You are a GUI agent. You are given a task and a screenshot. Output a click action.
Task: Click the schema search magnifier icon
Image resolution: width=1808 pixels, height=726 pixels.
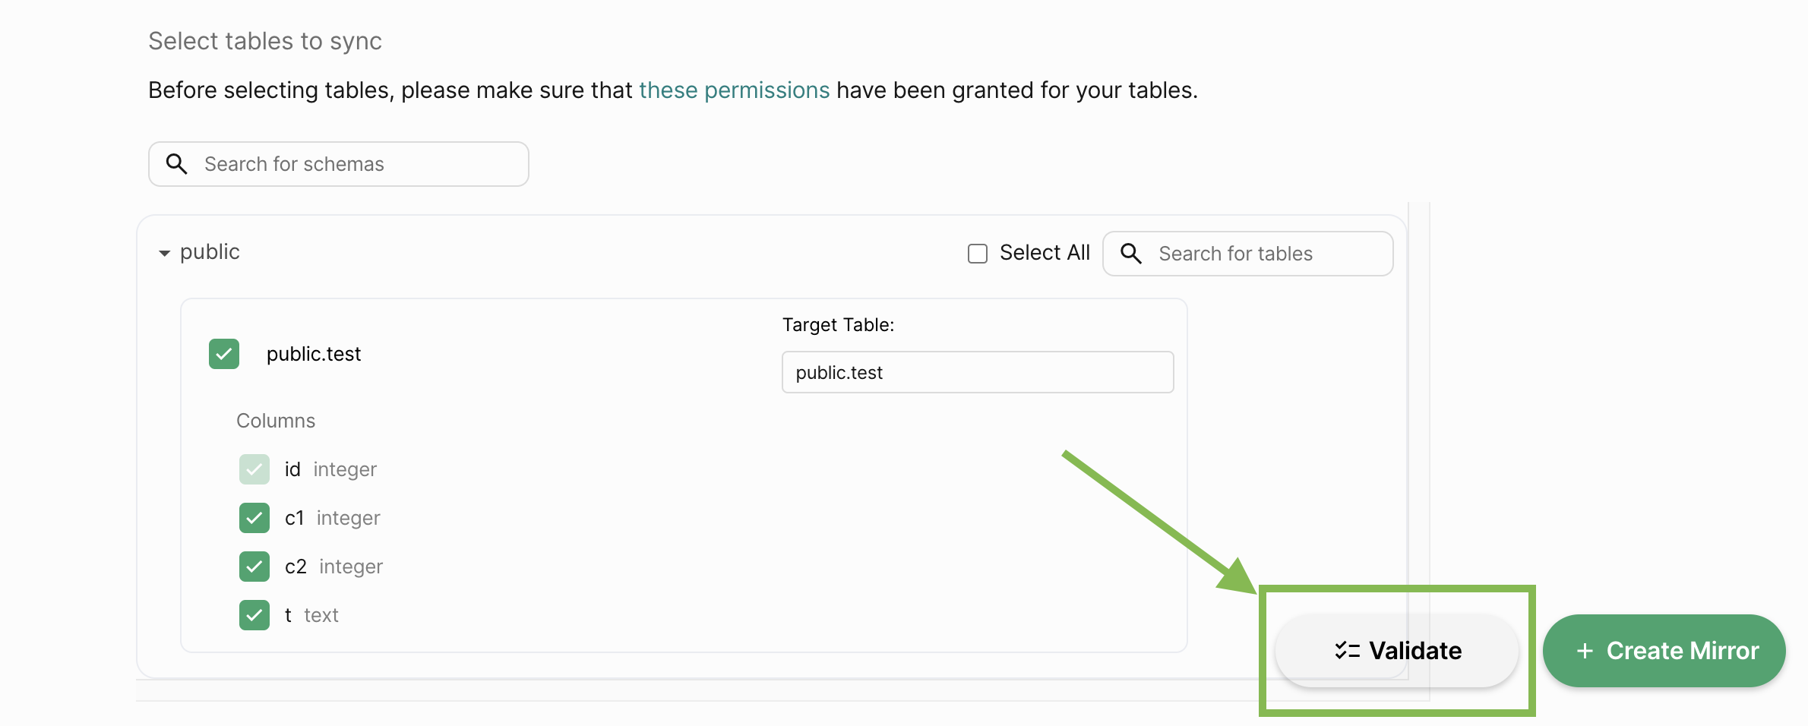(176, 164)
